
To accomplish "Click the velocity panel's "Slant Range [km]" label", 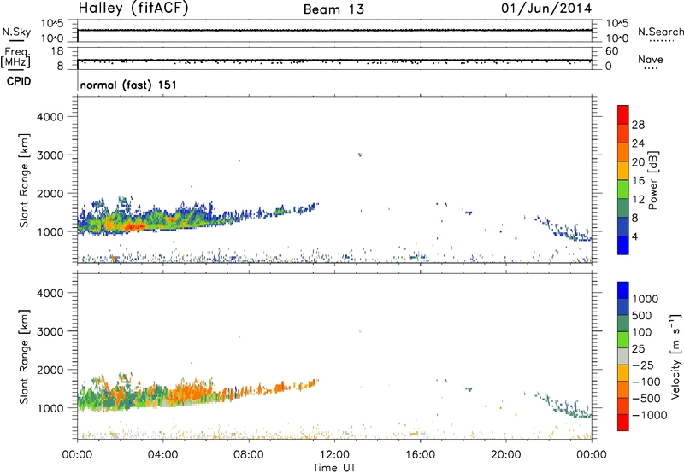I will tap(24, 357).
